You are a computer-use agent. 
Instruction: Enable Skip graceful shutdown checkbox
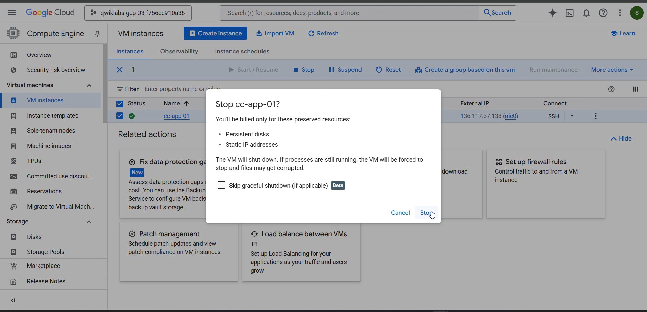pos(221,185)
